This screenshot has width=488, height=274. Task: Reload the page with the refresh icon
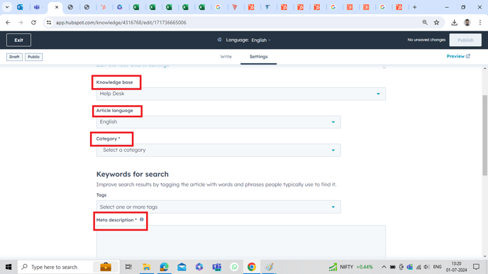[x=33, y=23]
